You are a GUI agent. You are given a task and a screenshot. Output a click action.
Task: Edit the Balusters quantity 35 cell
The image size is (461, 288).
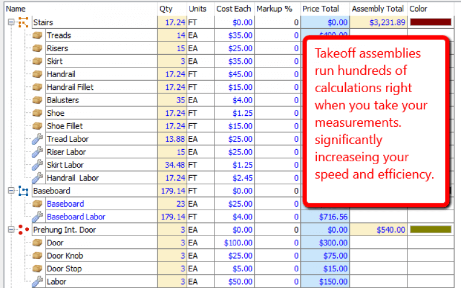(x=172, y=100)
